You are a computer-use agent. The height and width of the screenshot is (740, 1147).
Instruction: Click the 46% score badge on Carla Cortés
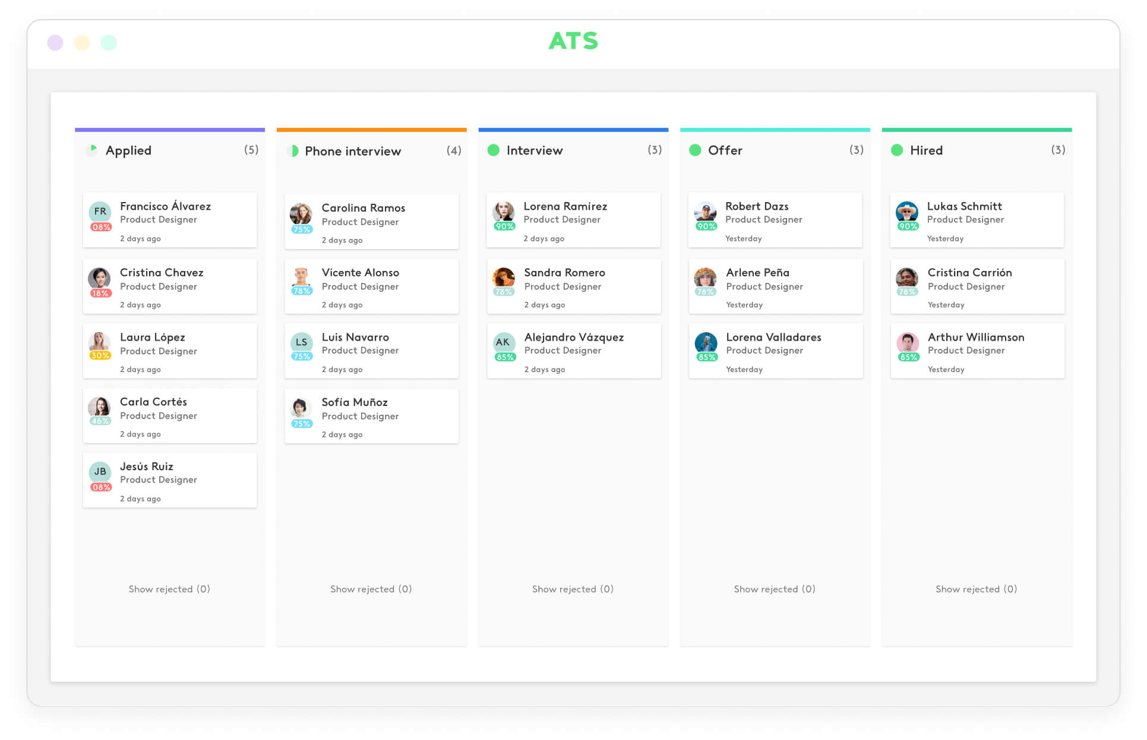[x=100, y=421]
